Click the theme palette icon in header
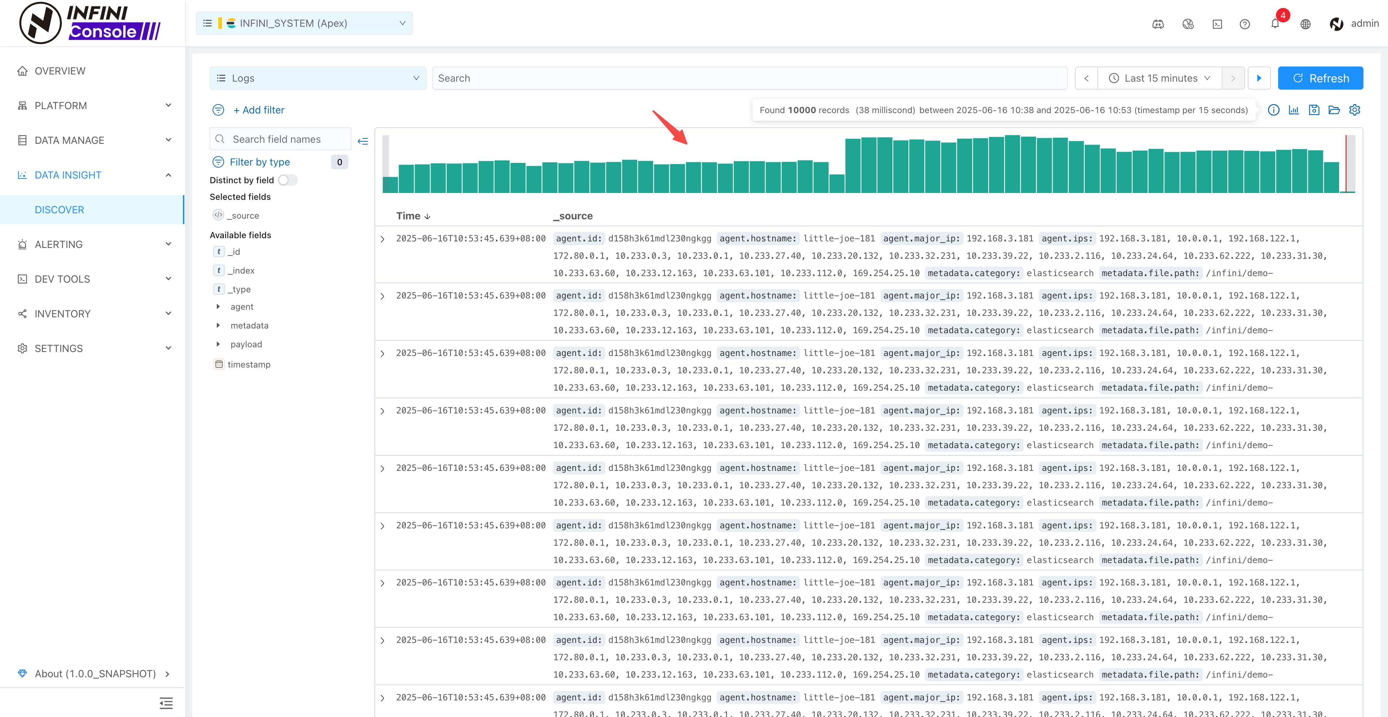The width and height of the screenshot is (1388, 717). pos(1187,24)
